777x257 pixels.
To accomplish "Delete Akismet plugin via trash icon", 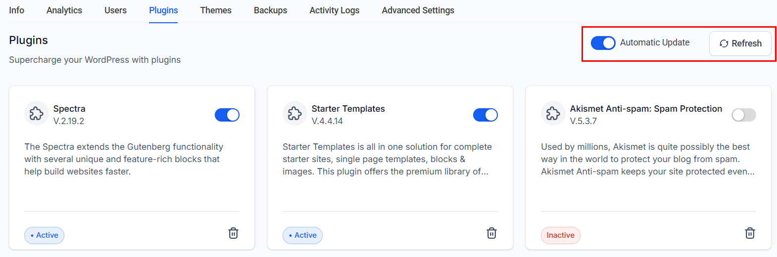I will click(750, 233).
